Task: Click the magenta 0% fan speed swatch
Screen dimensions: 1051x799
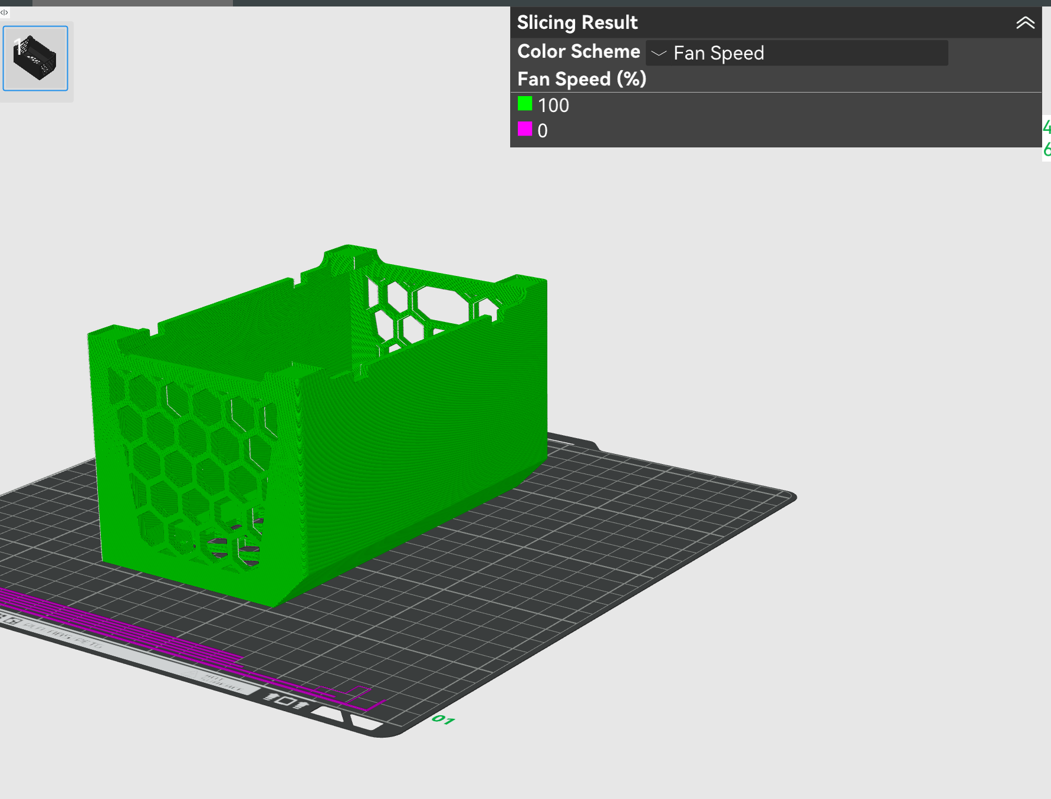Action: pos(525,129)
